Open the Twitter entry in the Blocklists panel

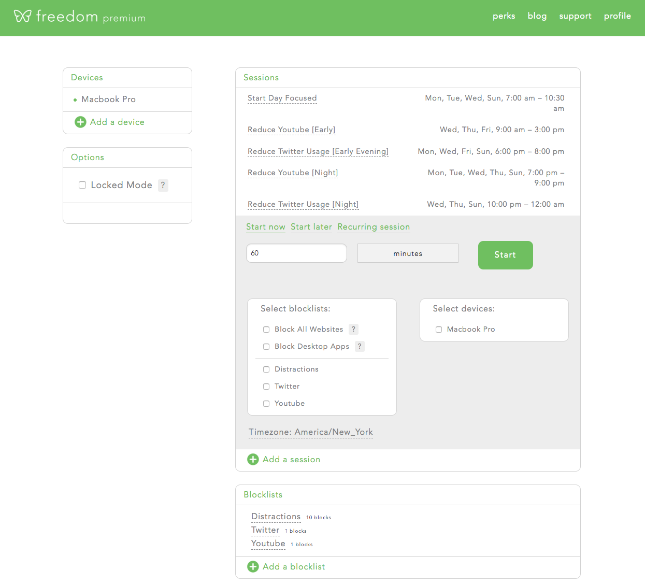tap(265, 530)
